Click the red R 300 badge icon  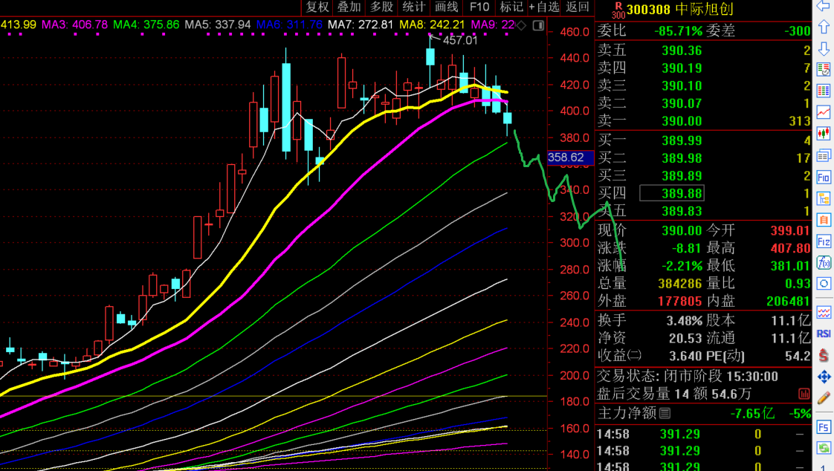pos(618,10)
